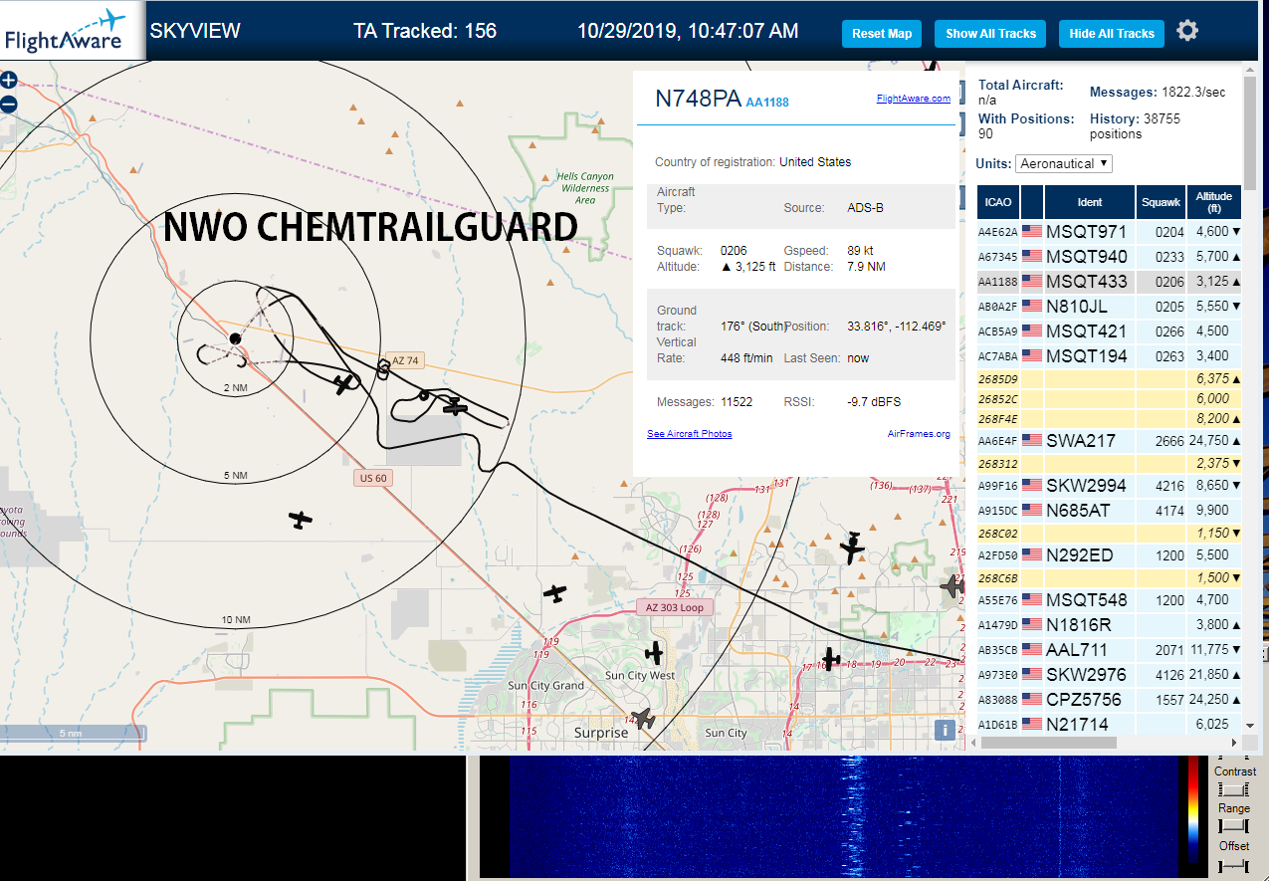This screenshot has height=881, width=1269.
Task: Sort table by ICAO column header
Action: pyautogui.click(x=998, y=202)
